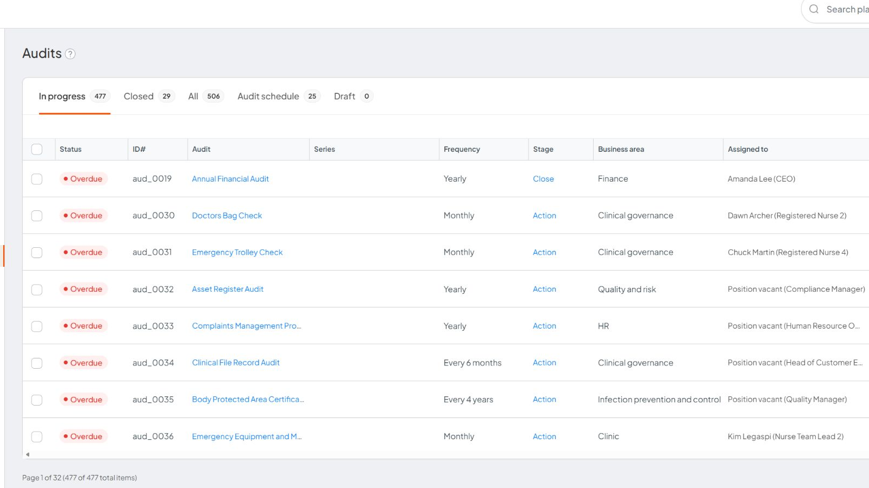This screenshot has width=869, height=488.
Task: Select the checkbox for aud_0019
Action: (37, 179)
